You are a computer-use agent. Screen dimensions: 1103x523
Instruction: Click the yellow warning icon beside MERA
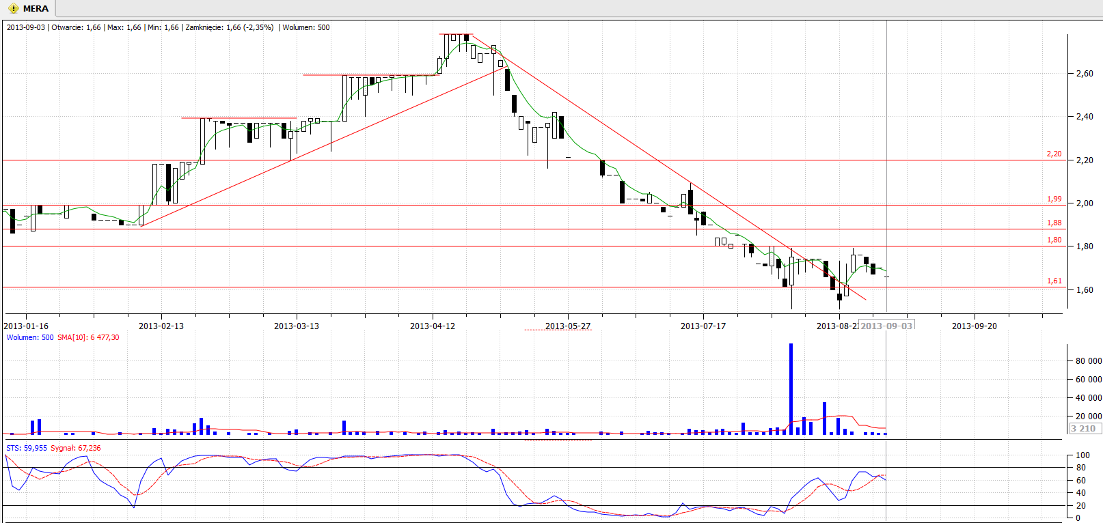pos(13,9)
